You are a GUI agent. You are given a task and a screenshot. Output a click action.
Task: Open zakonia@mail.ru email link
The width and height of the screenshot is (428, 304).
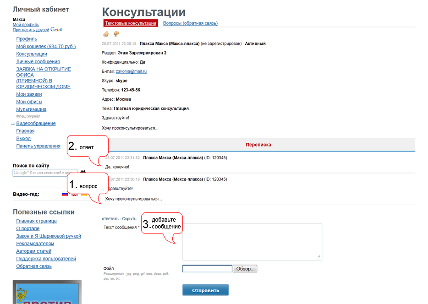[132, 71]
